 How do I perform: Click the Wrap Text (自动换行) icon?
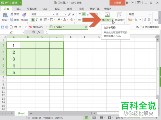click(120, 15)
